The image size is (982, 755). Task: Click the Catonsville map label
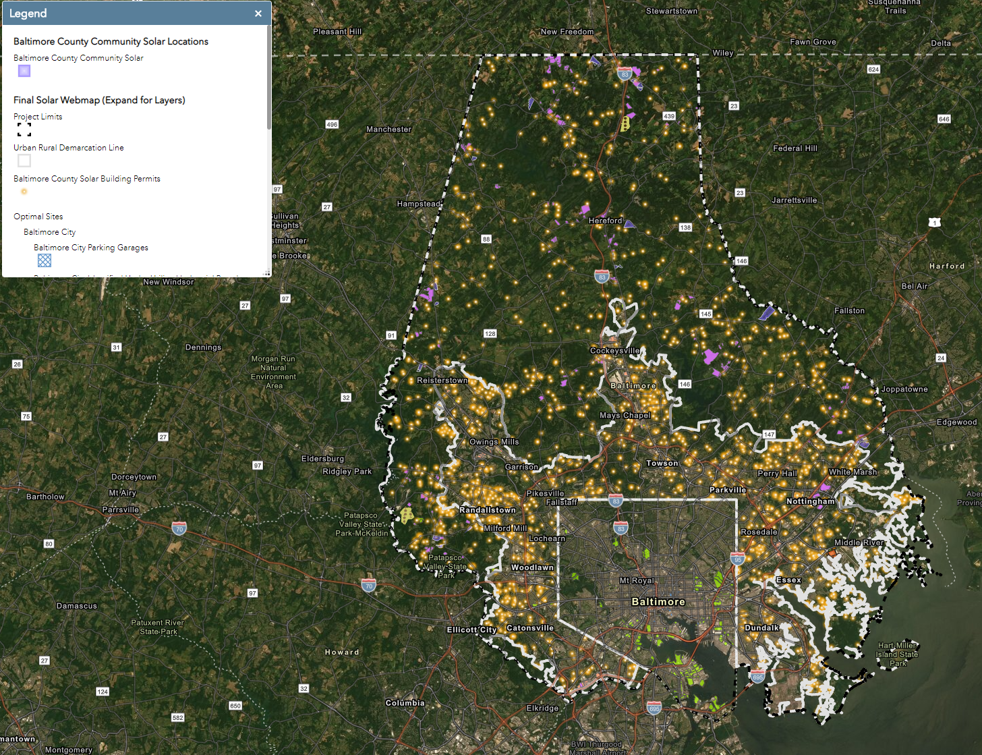tap(530, 628)
